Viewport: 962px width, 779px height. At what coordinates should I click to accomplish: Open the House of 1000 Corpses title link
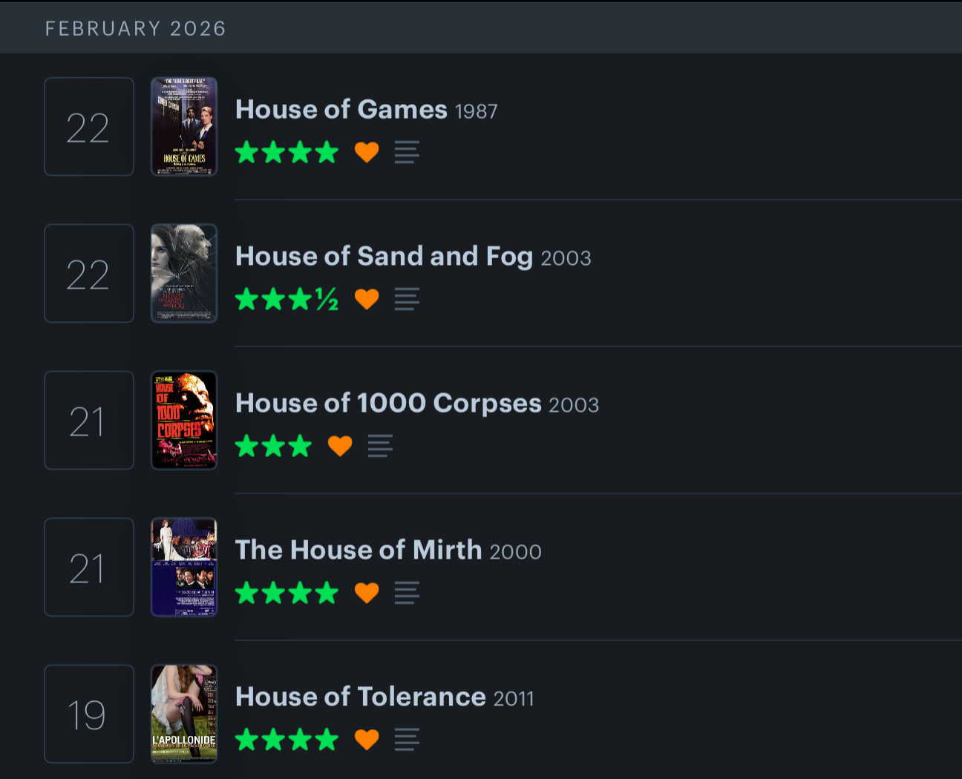pos(388,404)
